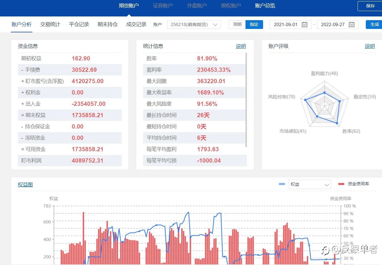The image size is (382, 265).
Task: Click the 生成 button
Action: tap(374, 24)
